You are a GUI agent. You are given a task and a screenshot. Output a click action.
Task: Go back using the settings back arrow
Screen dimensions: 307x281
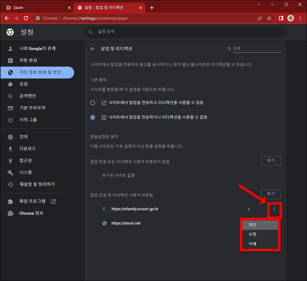pos(93,48)
